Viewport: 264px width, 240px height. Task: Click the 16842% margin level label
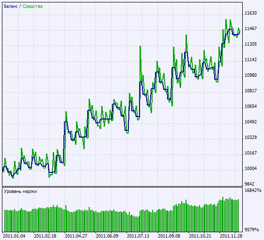(253, 190)
